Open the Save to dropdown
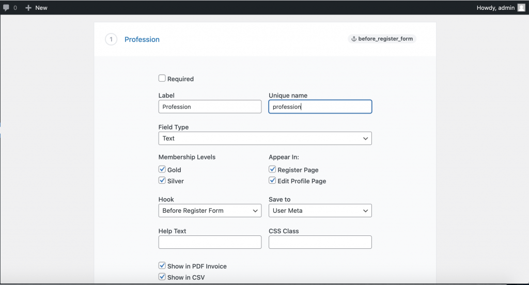Image resolution: width=529 pixels, height=285 pixels. (x=320, y=211)
